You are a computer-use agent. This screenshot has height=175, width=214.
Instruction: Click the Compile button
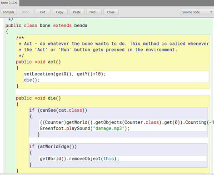8,12
